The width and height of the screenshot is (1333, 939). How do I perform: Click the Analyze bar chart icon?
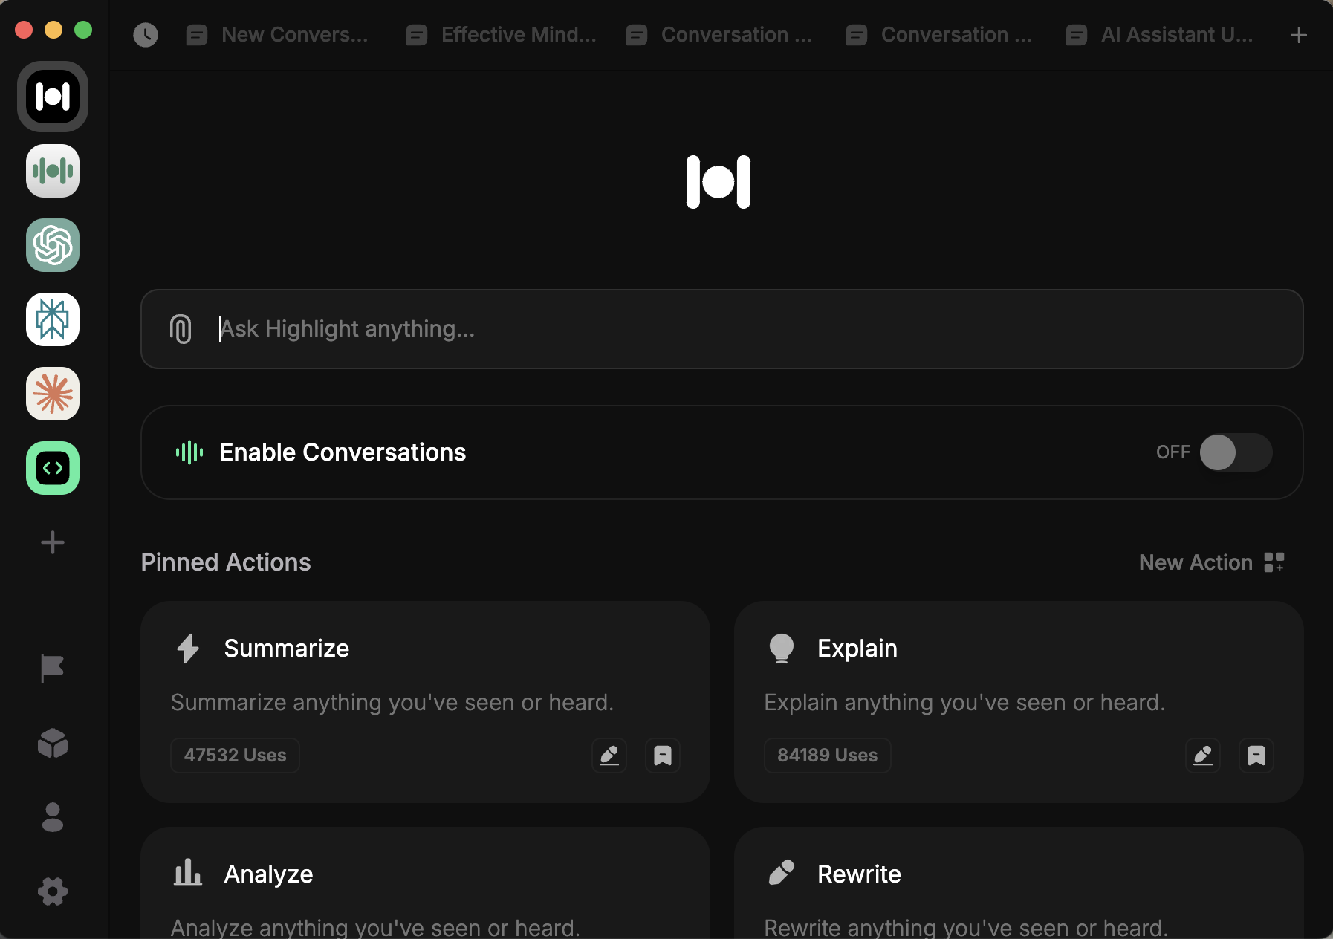coord(188,872)
